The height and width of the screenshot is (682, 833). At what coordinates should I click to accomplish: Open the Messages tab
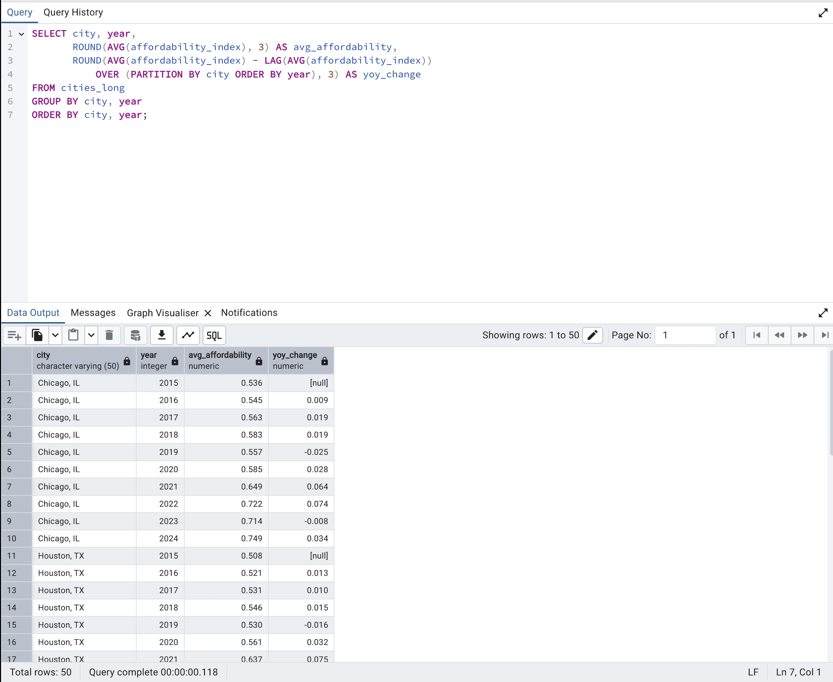tap(93, 313)
